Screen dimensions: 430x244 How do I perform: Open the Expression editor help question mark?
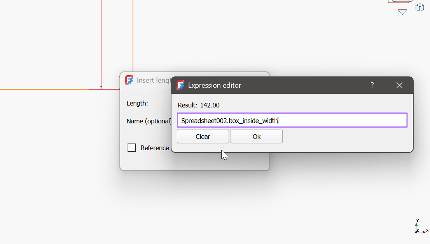click(x=372, y=85)
